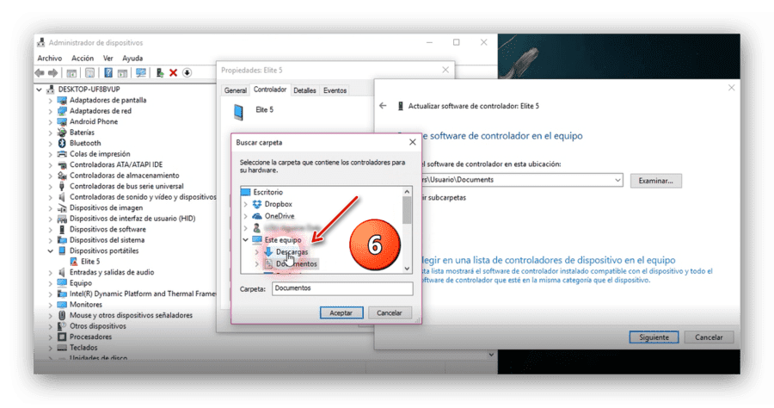Select Dispositivos de interfaz de usuario (HID)
774x408 pixels.
[132, 219]
